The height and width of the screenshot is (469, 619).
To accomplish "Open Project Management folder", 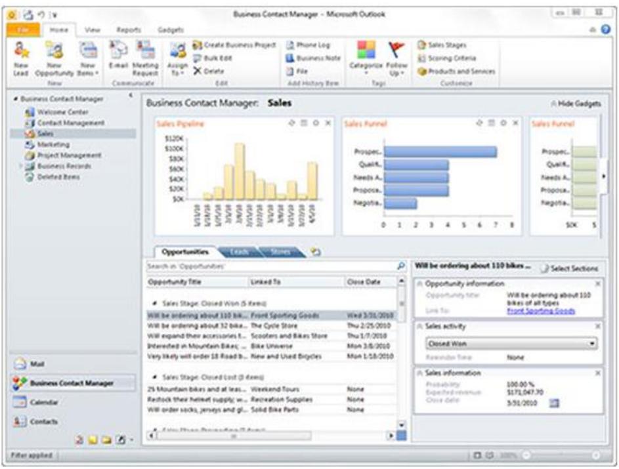I will (x=63, y=155).
